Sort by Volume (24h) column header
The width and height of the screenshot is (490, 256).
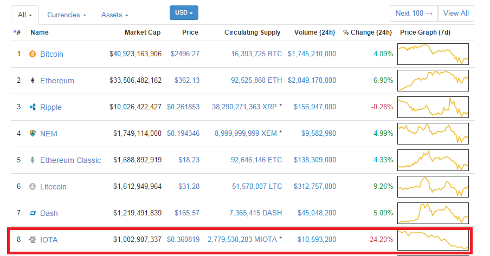pos(314,32)
